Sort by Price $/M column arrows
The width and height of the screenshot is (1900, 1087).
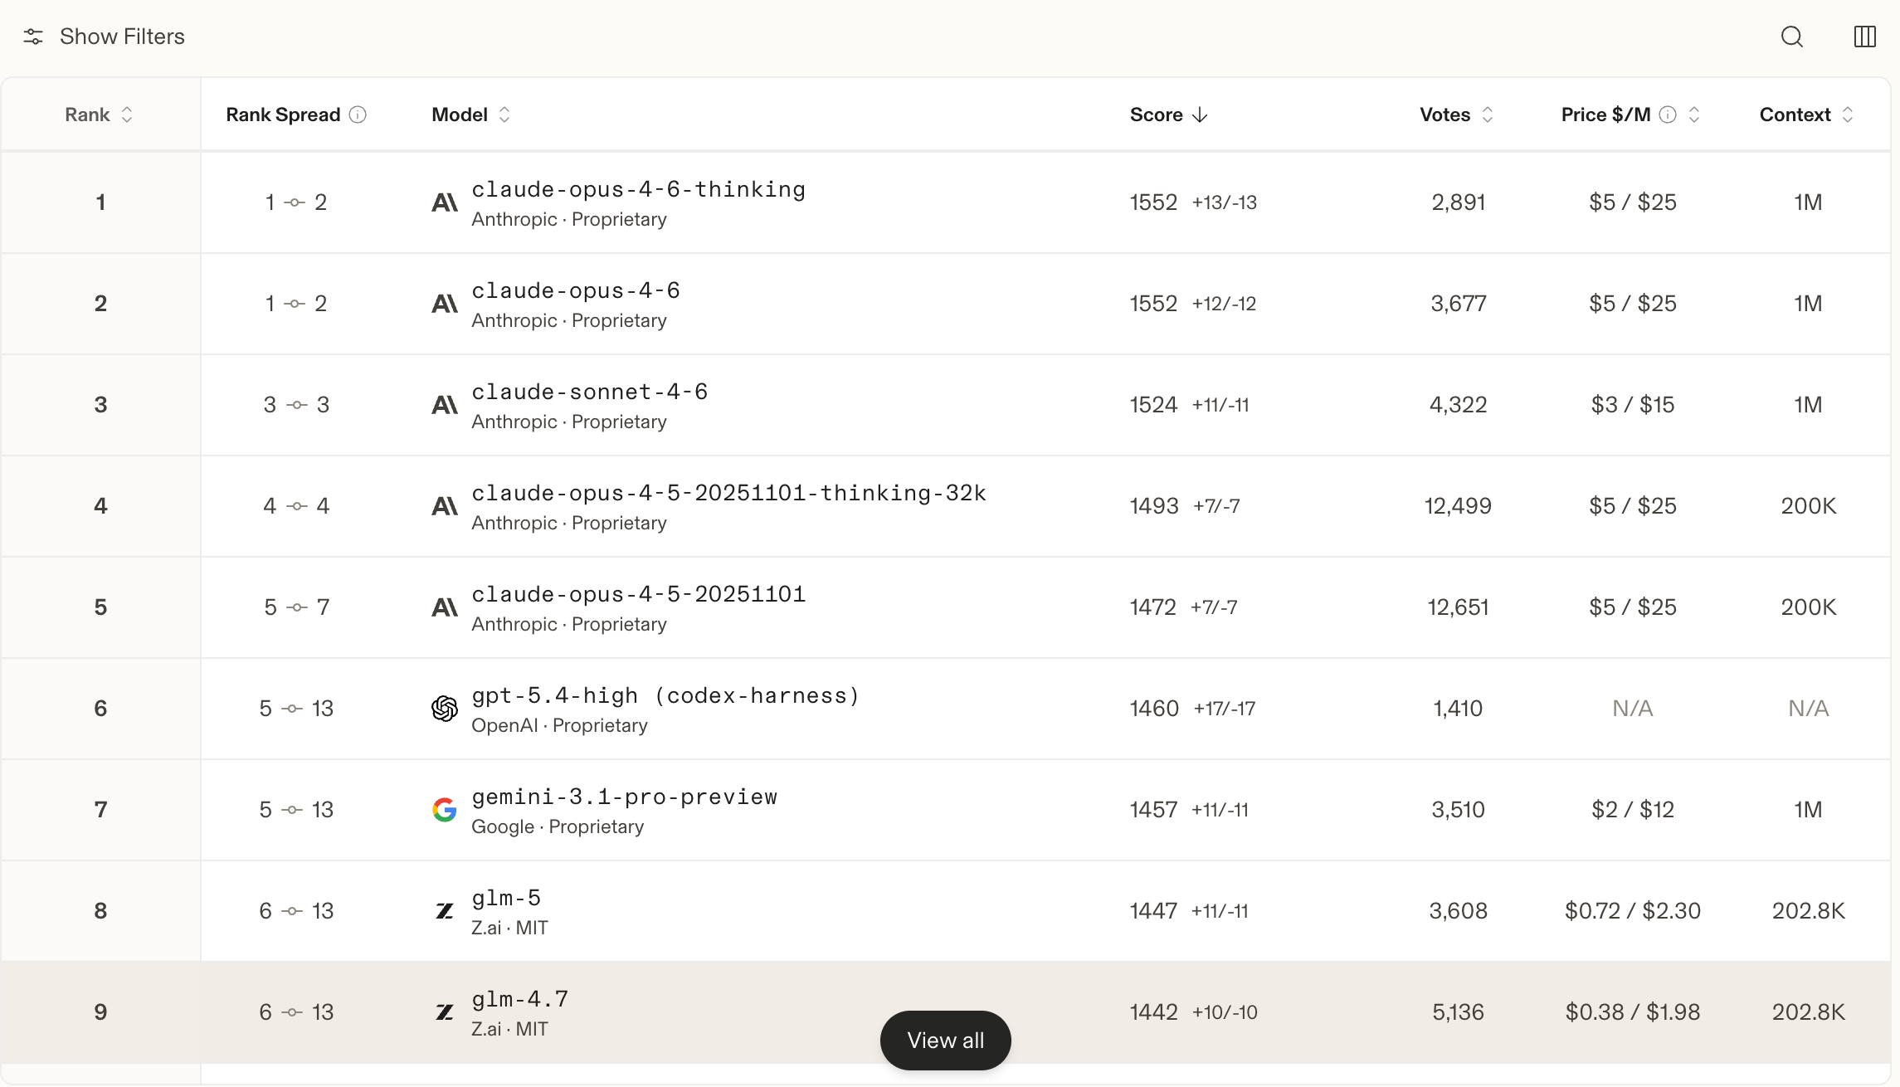pyautogui.click(x=1694, y=115)
